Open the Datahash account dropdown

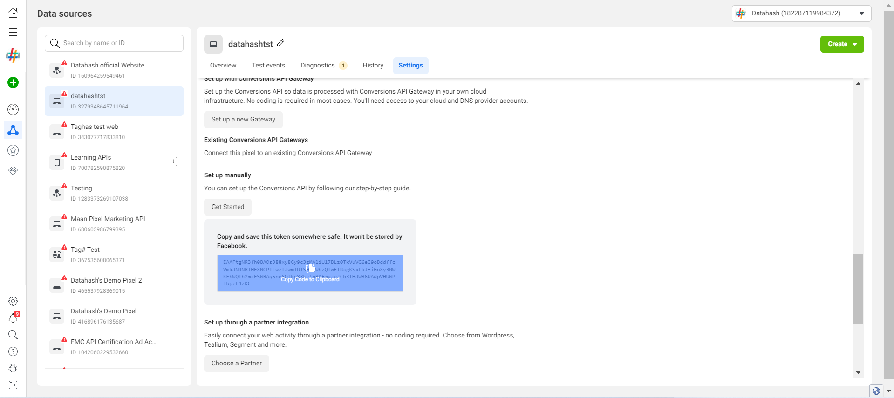(x=801, y=13)
